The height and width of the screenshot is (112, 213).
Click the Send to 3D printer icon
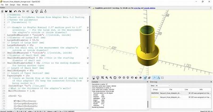click(x=46, y=11)
